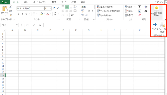Toggle middle vertical alignment
167x95 pixels.
[x=67, y=7]
